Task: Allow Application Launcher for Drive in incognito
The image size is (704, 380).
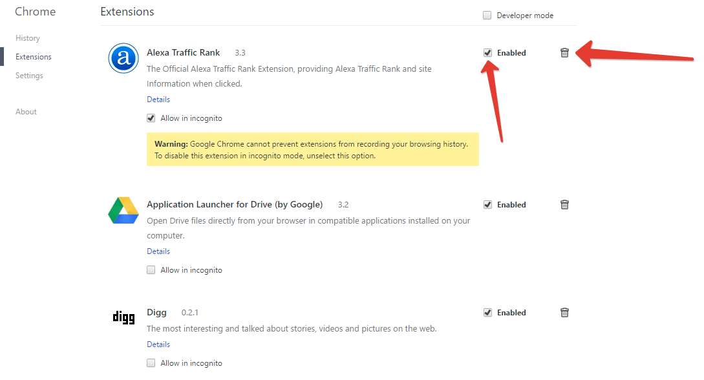Action: [151, 270]
